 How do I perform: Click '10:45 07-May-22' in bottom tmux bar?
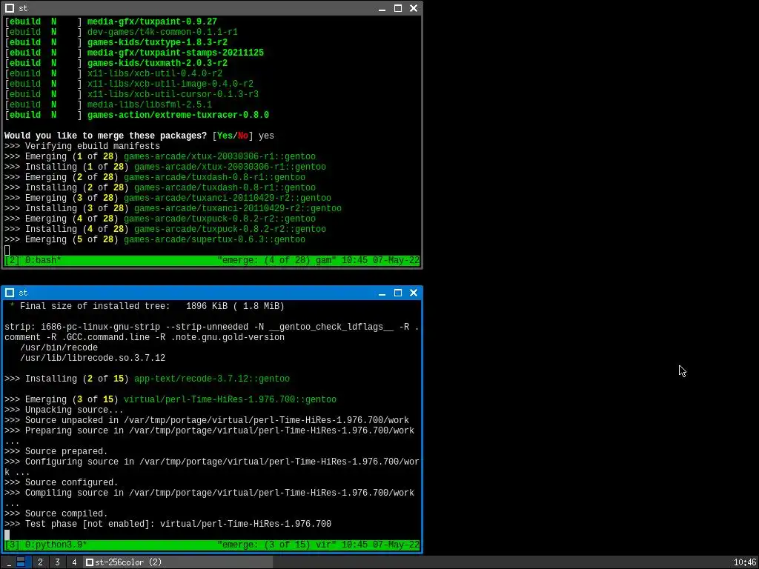[x=380, y=545]
